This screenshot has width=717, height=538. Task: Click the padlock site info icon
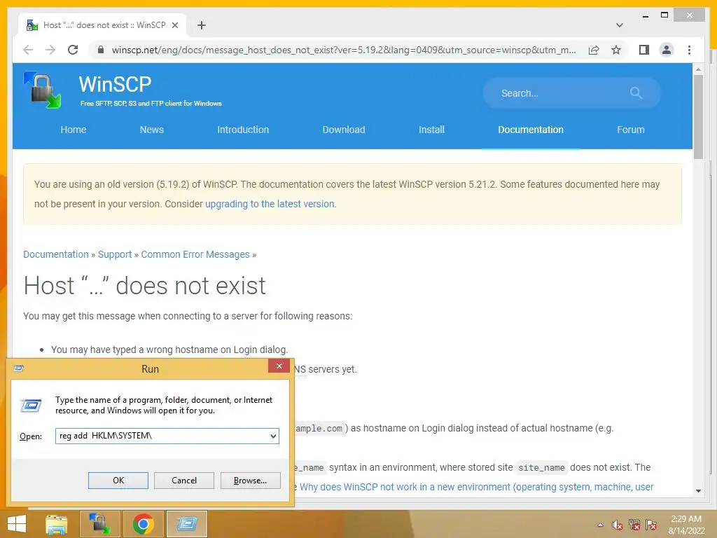pos(101,50)
